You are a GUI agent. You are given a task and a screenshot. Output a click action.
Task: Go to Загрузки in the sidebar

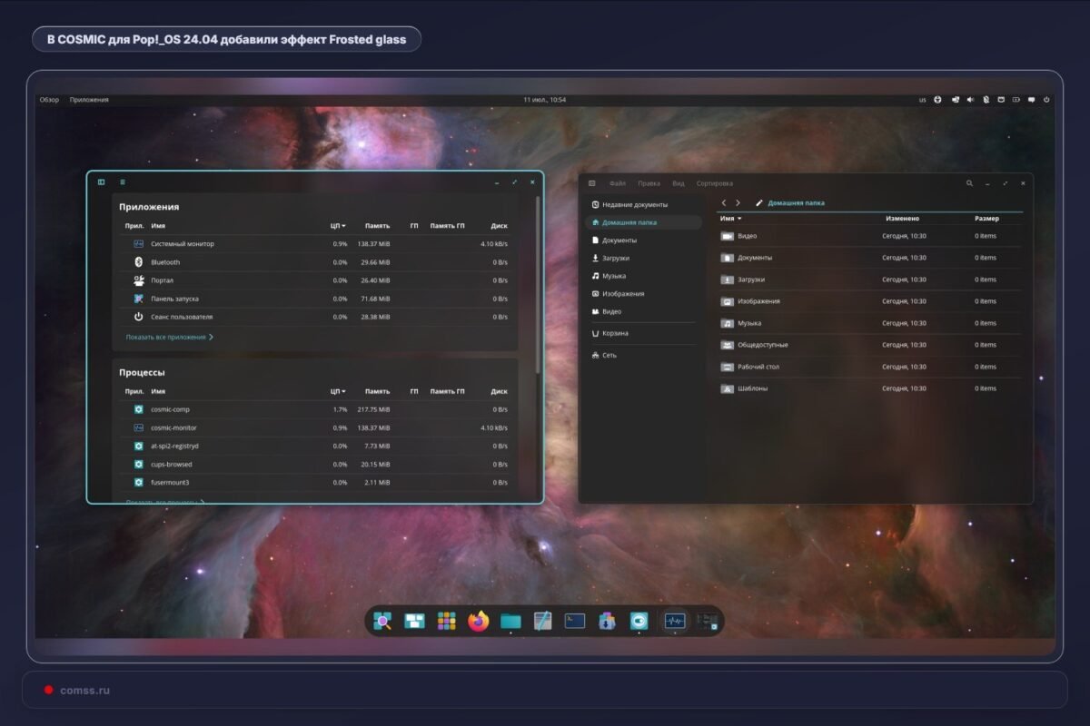tap(614, 258)
